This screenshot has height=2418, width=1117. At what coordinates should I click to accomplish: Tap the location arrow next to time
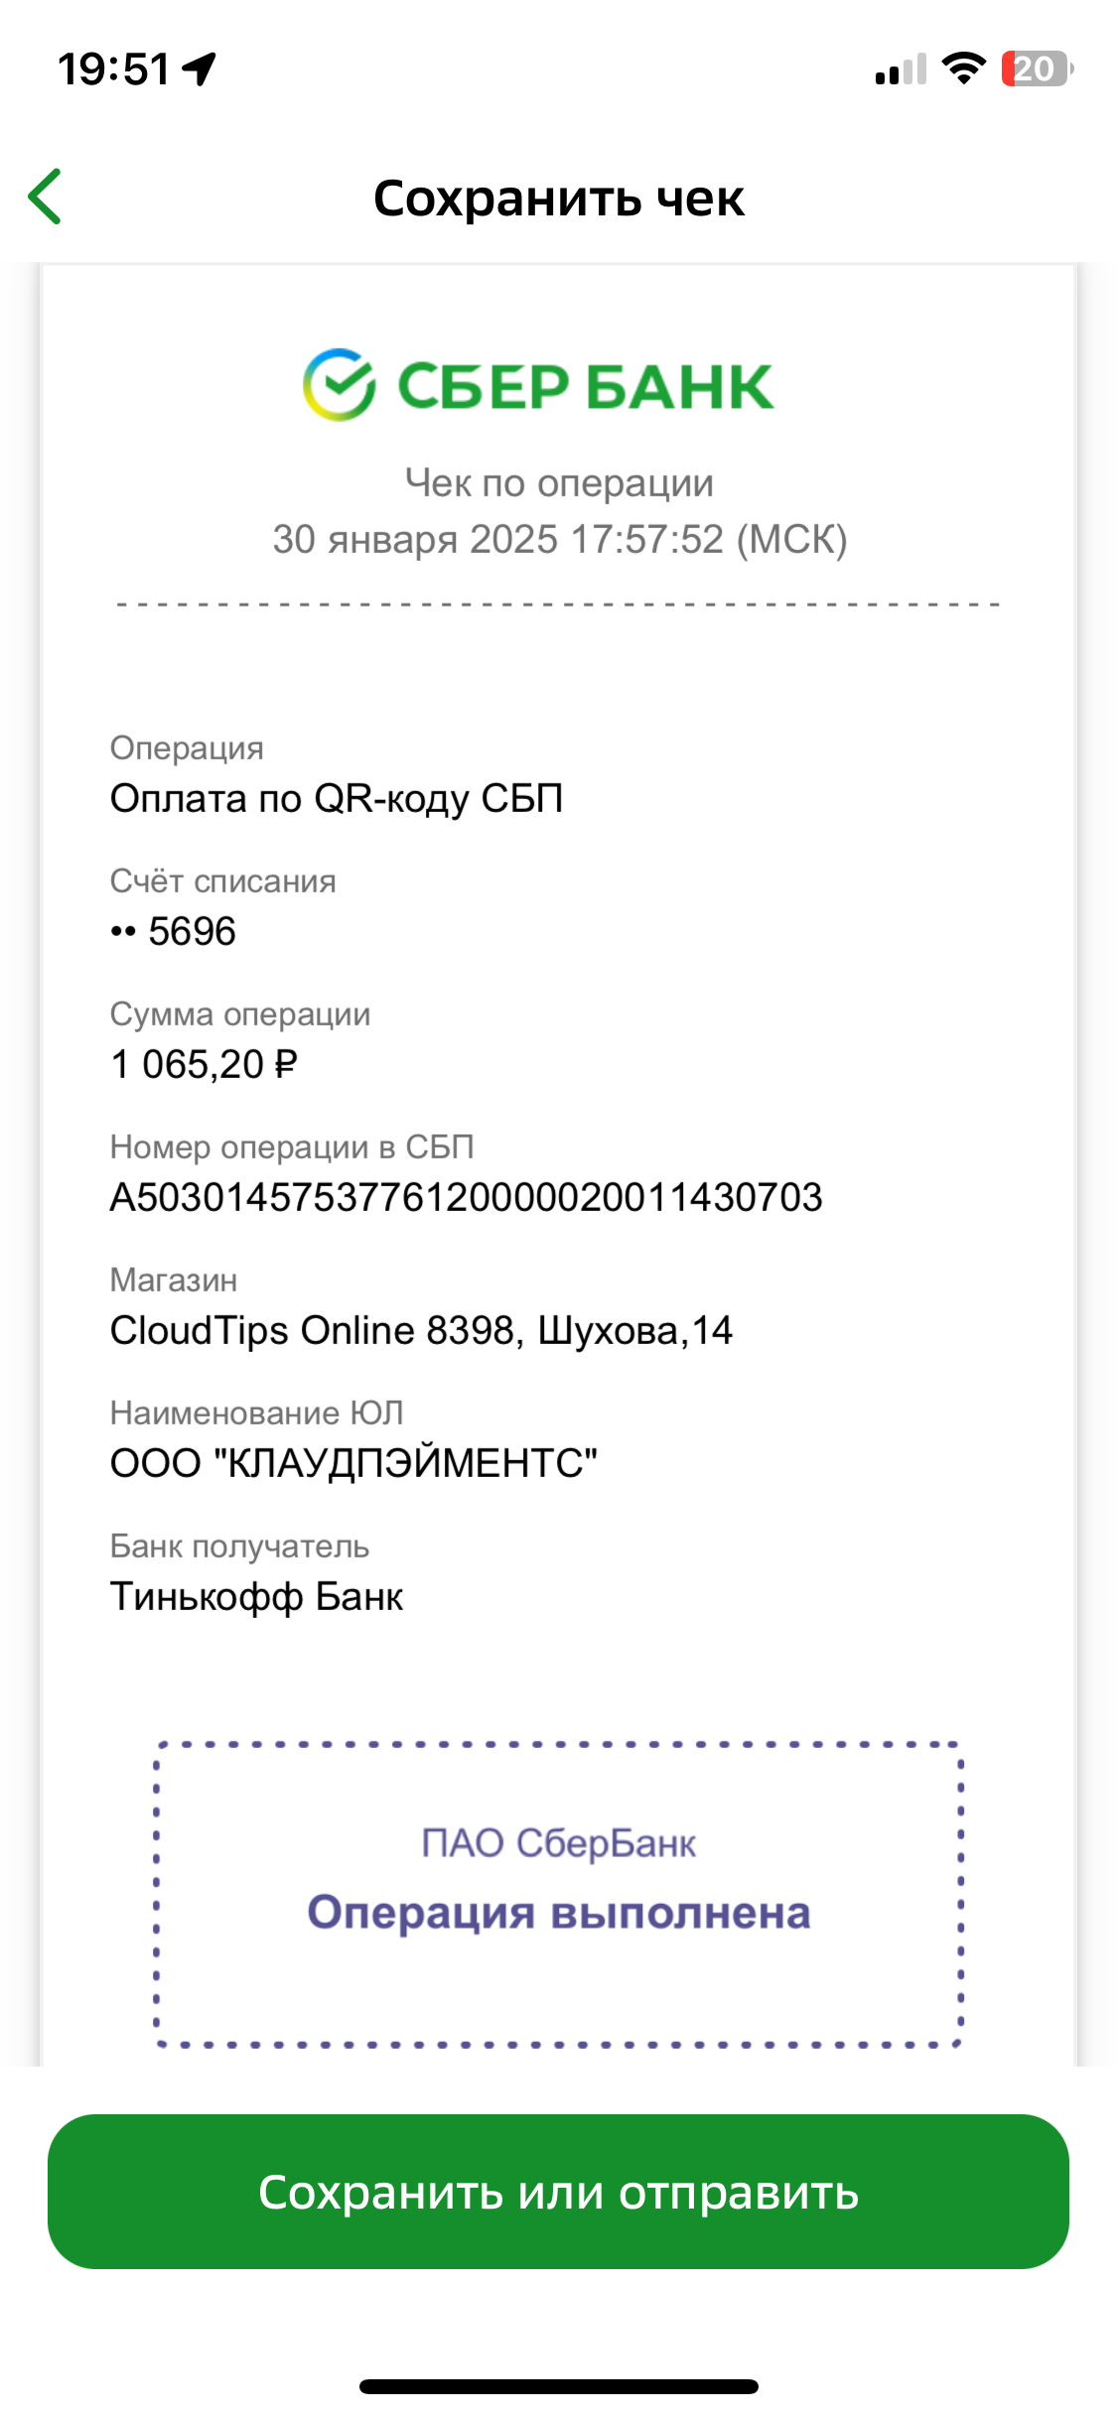point(201,69)
